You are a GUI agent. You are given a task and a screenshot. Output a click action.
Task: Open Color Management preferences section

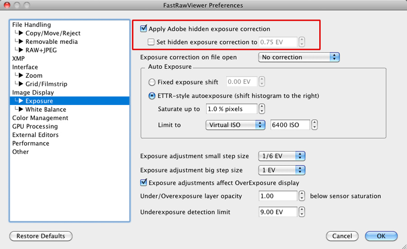[40, 118]
